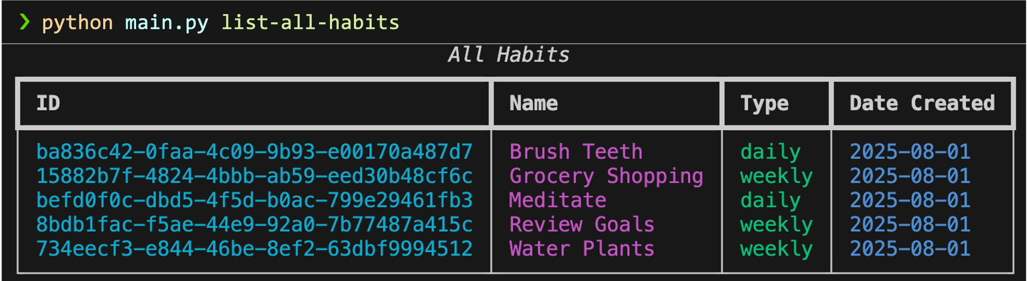Select the Water Plants habit name
This screenshot has height=281, width=1027.
pos(581,249)
